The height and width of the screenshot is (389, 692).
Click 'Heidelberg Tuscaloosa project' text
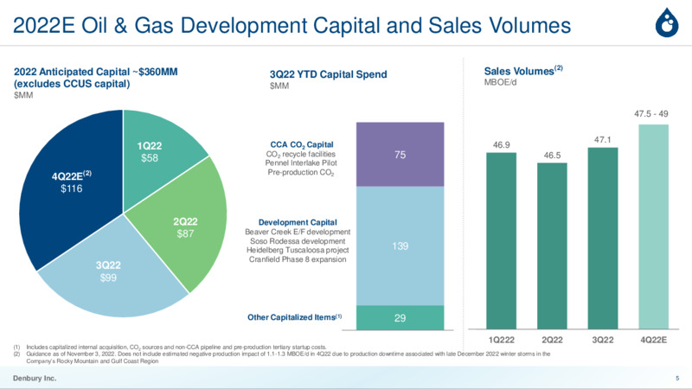point(298,250)
